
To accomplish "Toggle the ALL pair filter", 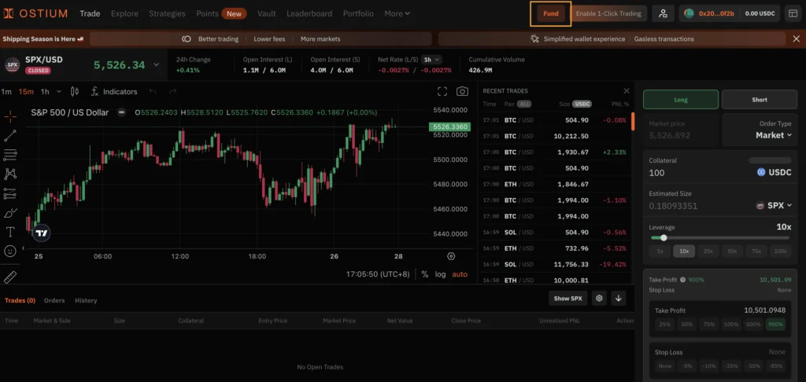I will click(x=523, y=104).
